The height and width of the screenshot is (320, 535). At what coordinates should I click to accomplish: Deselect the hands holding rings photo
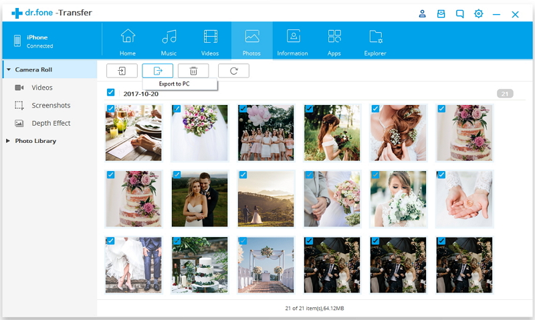(x=441, y=175)
